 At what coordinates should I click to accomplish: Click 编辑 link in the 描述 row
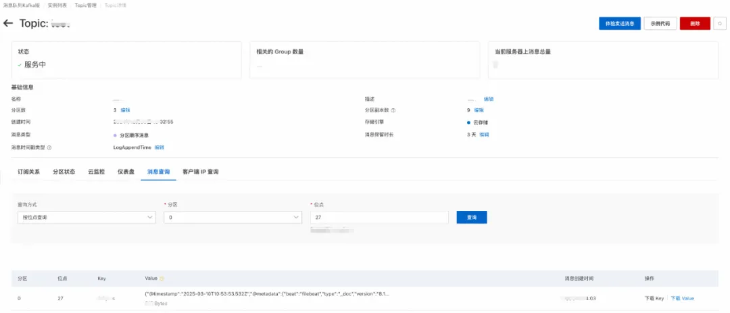click(489, 99)
